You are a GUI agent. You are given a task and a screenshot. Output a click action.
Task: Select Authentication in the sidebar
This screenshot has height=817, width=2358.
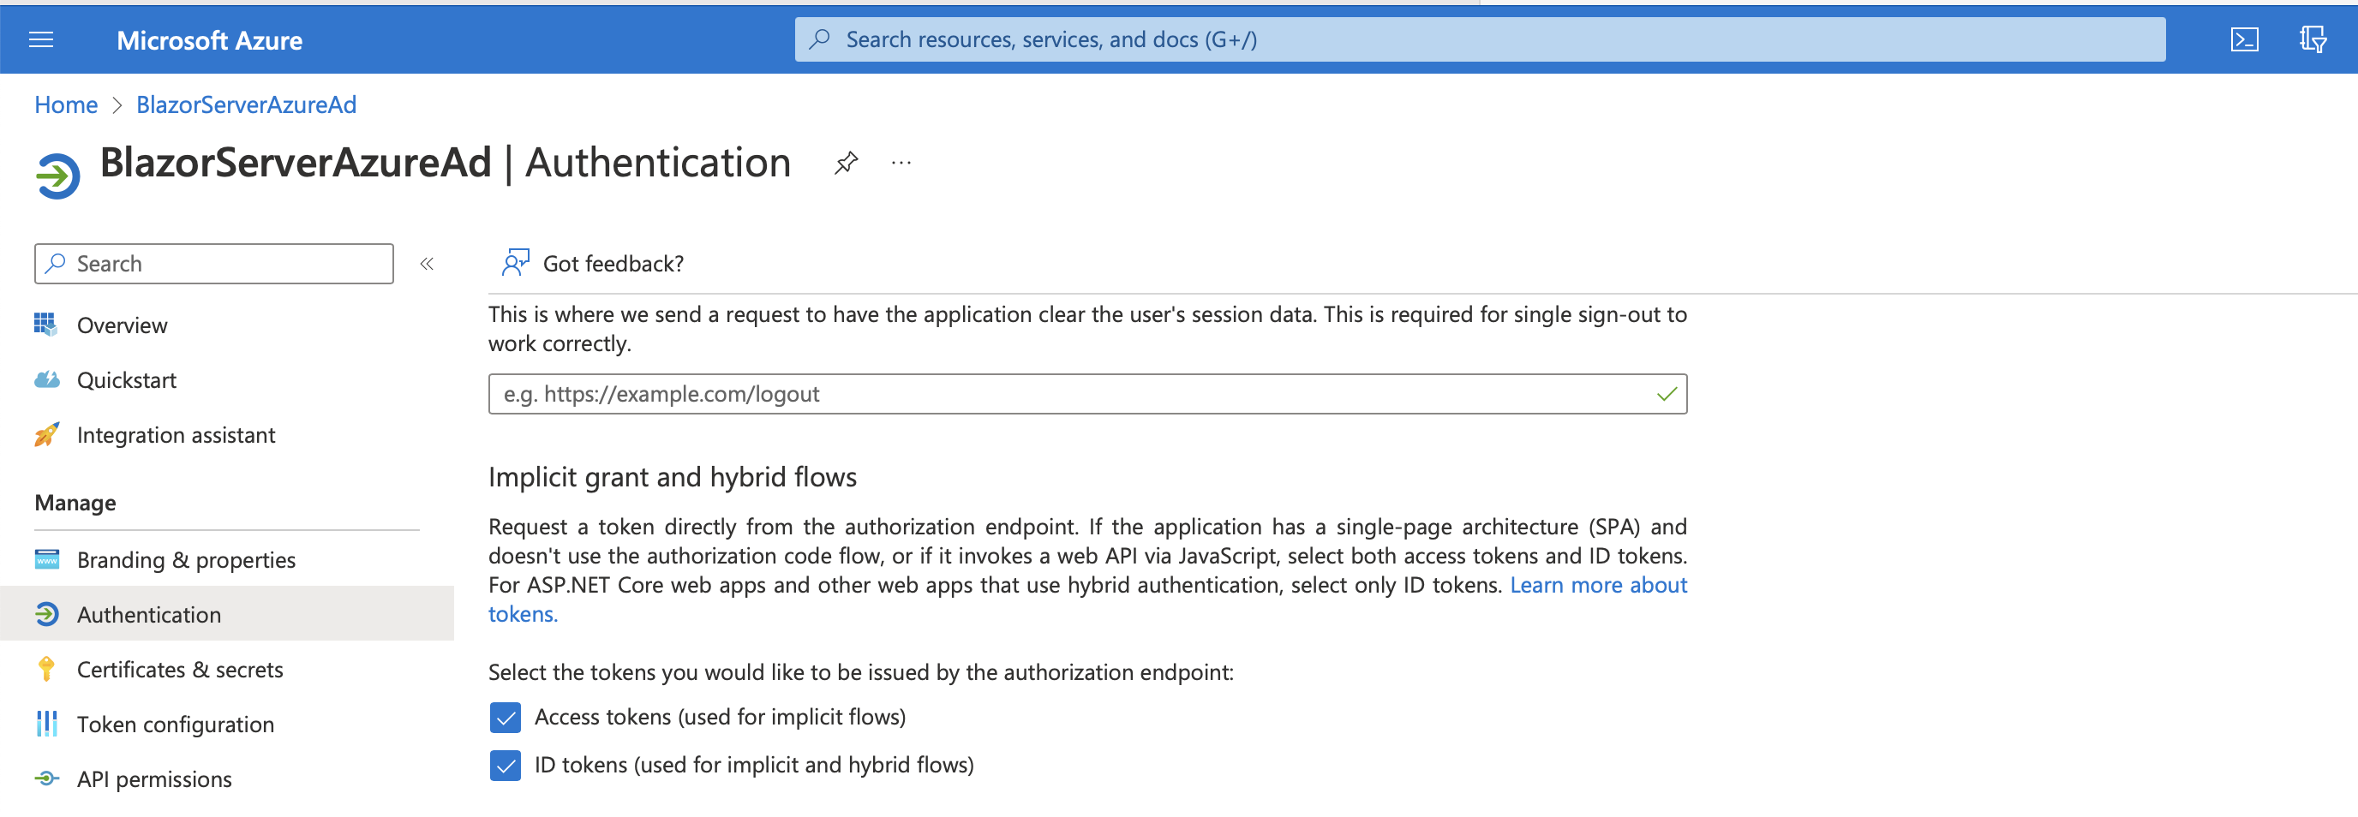coord(227,614)
